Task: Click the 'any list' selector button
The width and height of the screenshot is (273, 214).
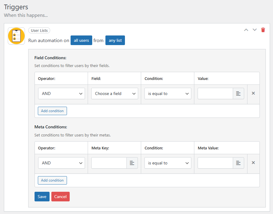Action: click(115, 40)
